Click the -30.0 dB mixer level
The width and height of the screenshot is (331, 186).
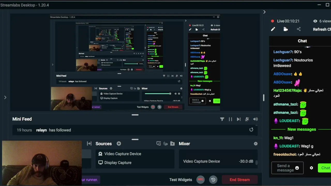pos(246,161)
